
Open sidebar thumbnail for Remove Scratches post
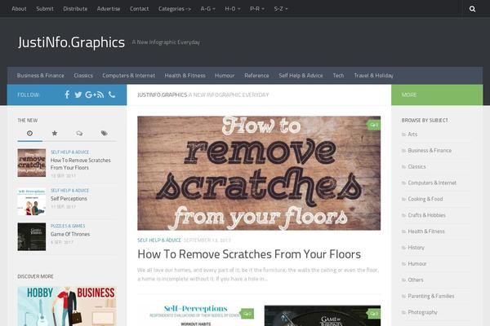[x=32, y=163]
